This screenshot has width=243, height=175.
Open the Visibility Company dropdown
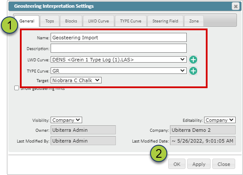[66, 120]
